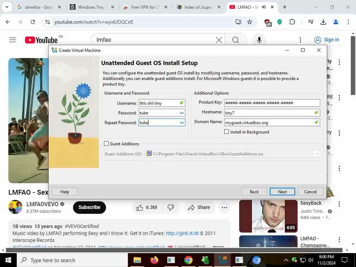This screenshot has width=356, height=267.
Task: Click the install app icon in address bar
Action: (238, 22)
